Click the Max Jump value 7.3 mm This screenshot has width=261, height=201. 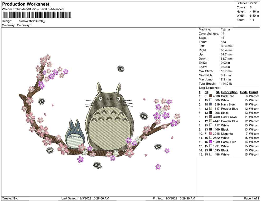pos(226,79)
